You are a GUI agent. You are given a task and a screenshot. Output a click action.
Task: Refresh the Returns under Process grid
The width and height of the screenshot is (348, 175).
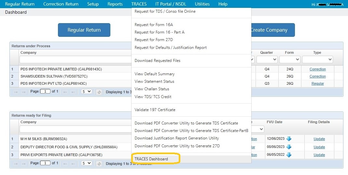(x=99, y=92)
